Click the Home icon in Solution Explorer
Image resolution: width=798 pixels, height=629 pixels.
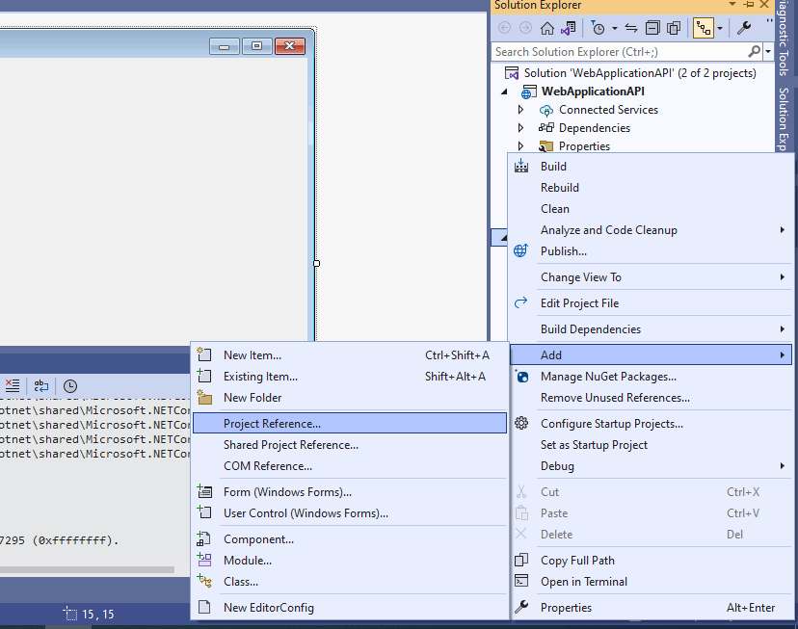pos(546,28)
